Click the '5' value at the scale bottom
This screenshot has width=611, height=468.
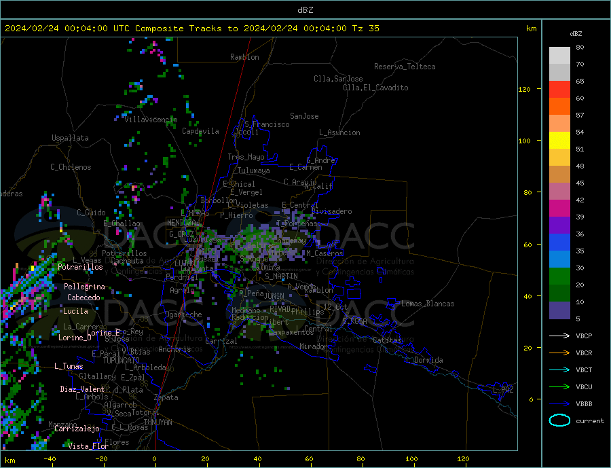click(x=578, y=319)
